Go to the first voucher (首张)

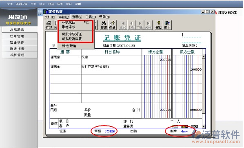click(123, 25)
